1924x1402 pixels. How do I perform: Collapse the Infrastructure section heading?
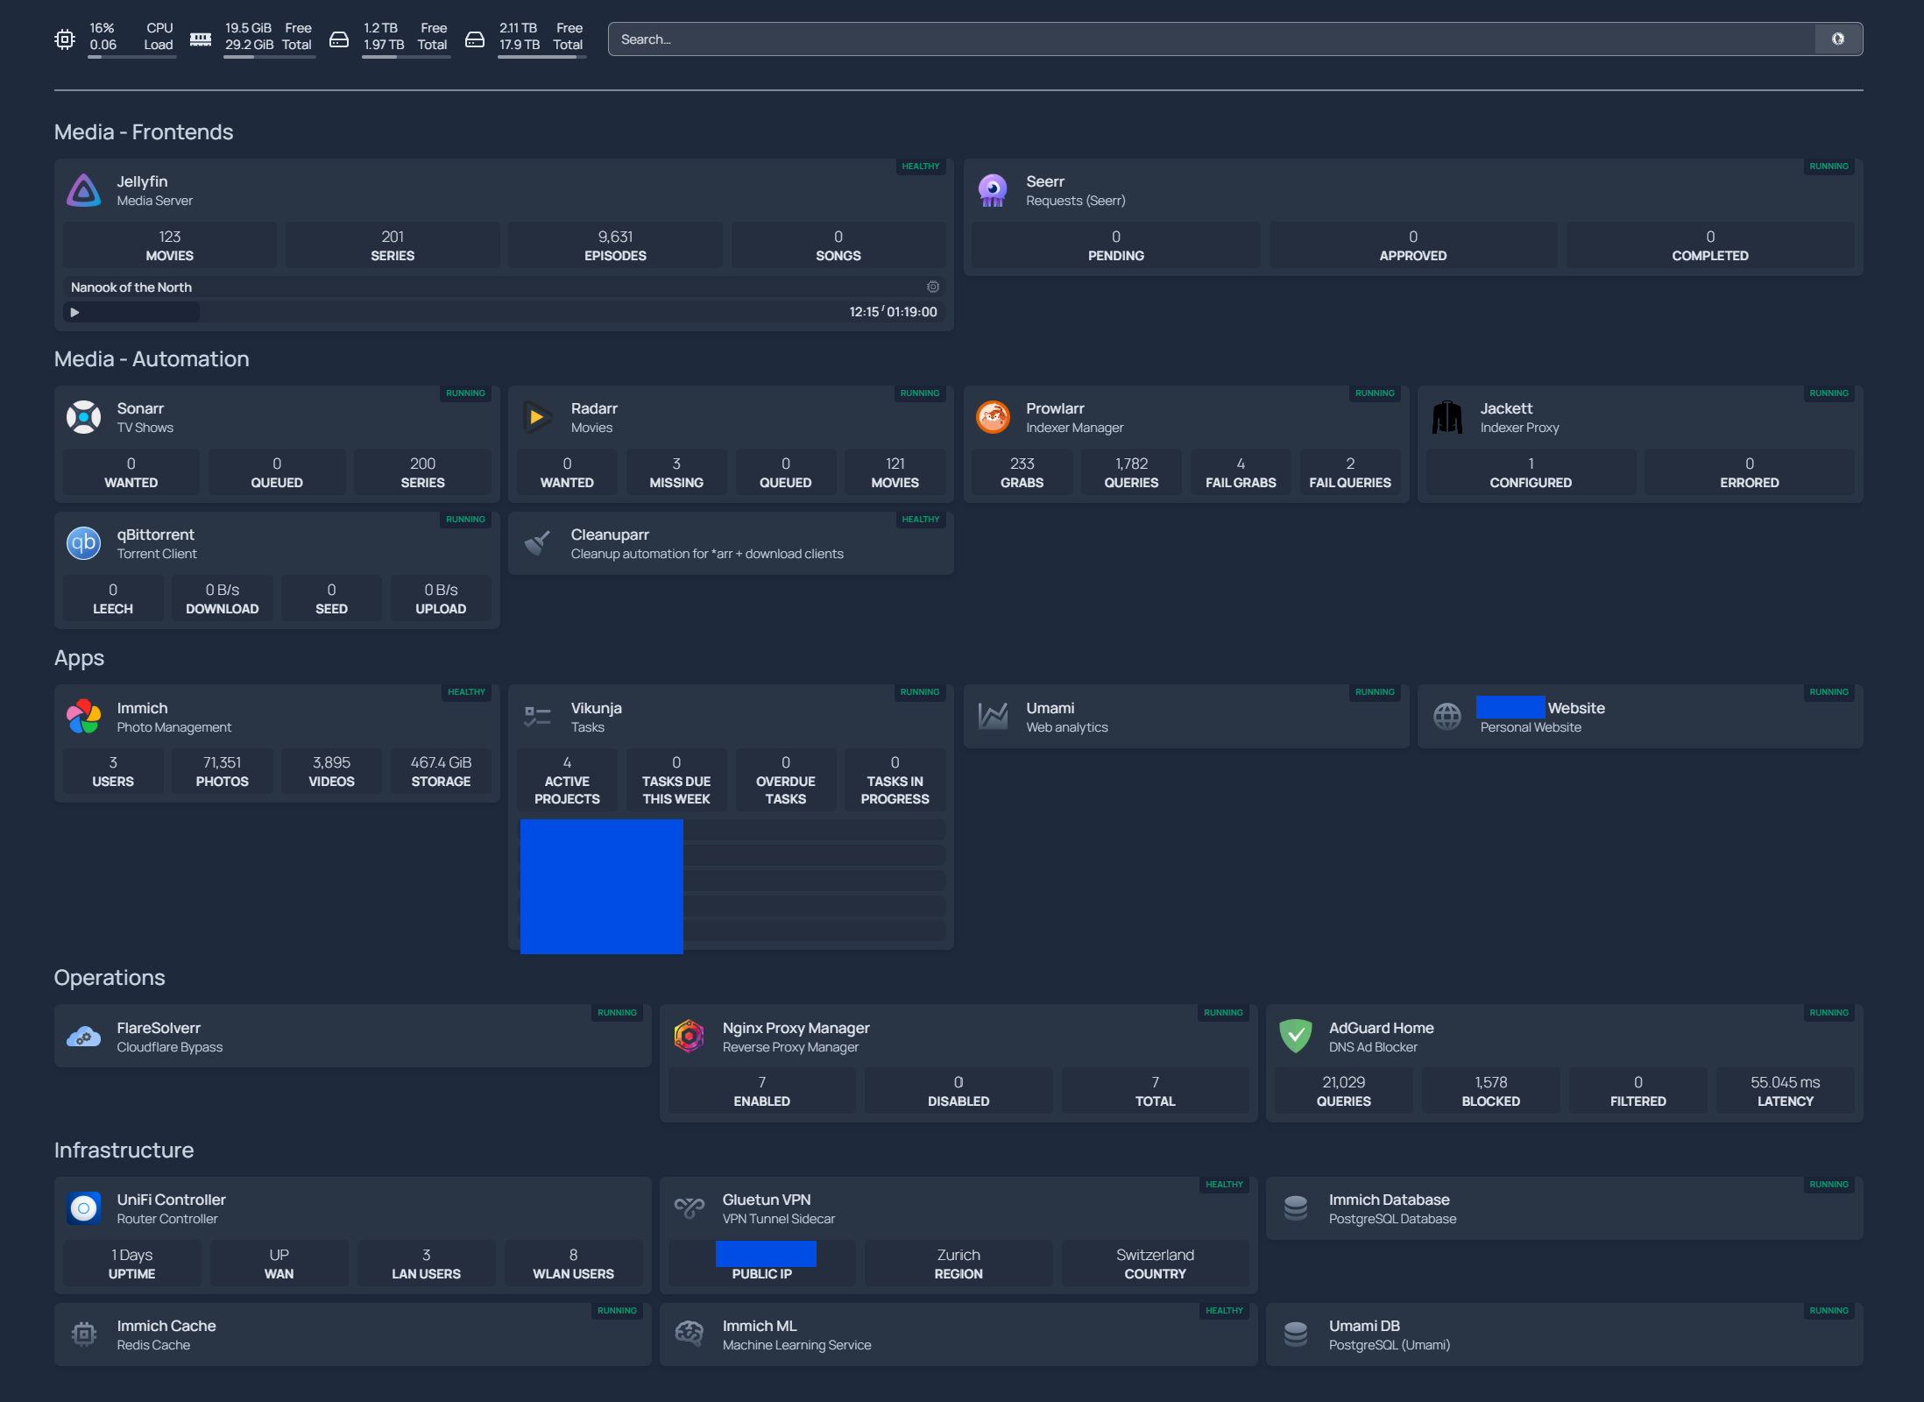[x=124, y=1151]
